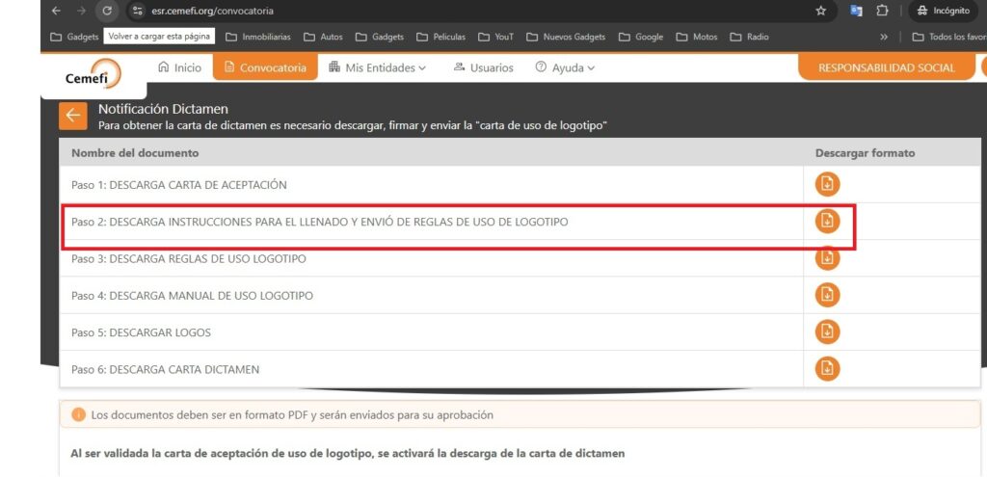The image size is (987, 477).
Task: Click the Cemefi logo
Action: (93, 75)
